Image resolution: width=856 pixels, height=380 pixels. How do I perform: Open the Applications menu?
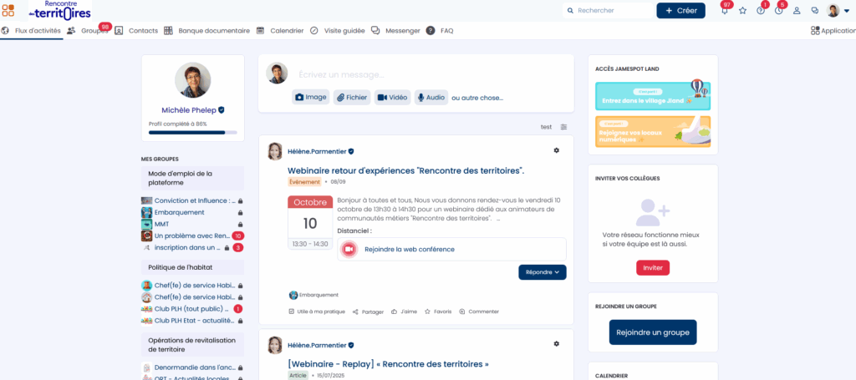(833, 31)
